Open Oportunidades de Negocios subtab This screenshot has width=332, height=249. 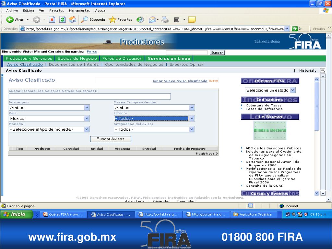point(134,65)
